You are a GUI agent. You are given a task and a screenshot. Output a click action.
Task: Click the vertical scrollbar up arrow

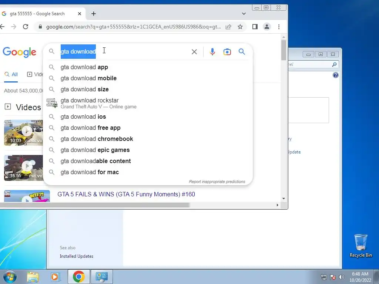point(284,37)
